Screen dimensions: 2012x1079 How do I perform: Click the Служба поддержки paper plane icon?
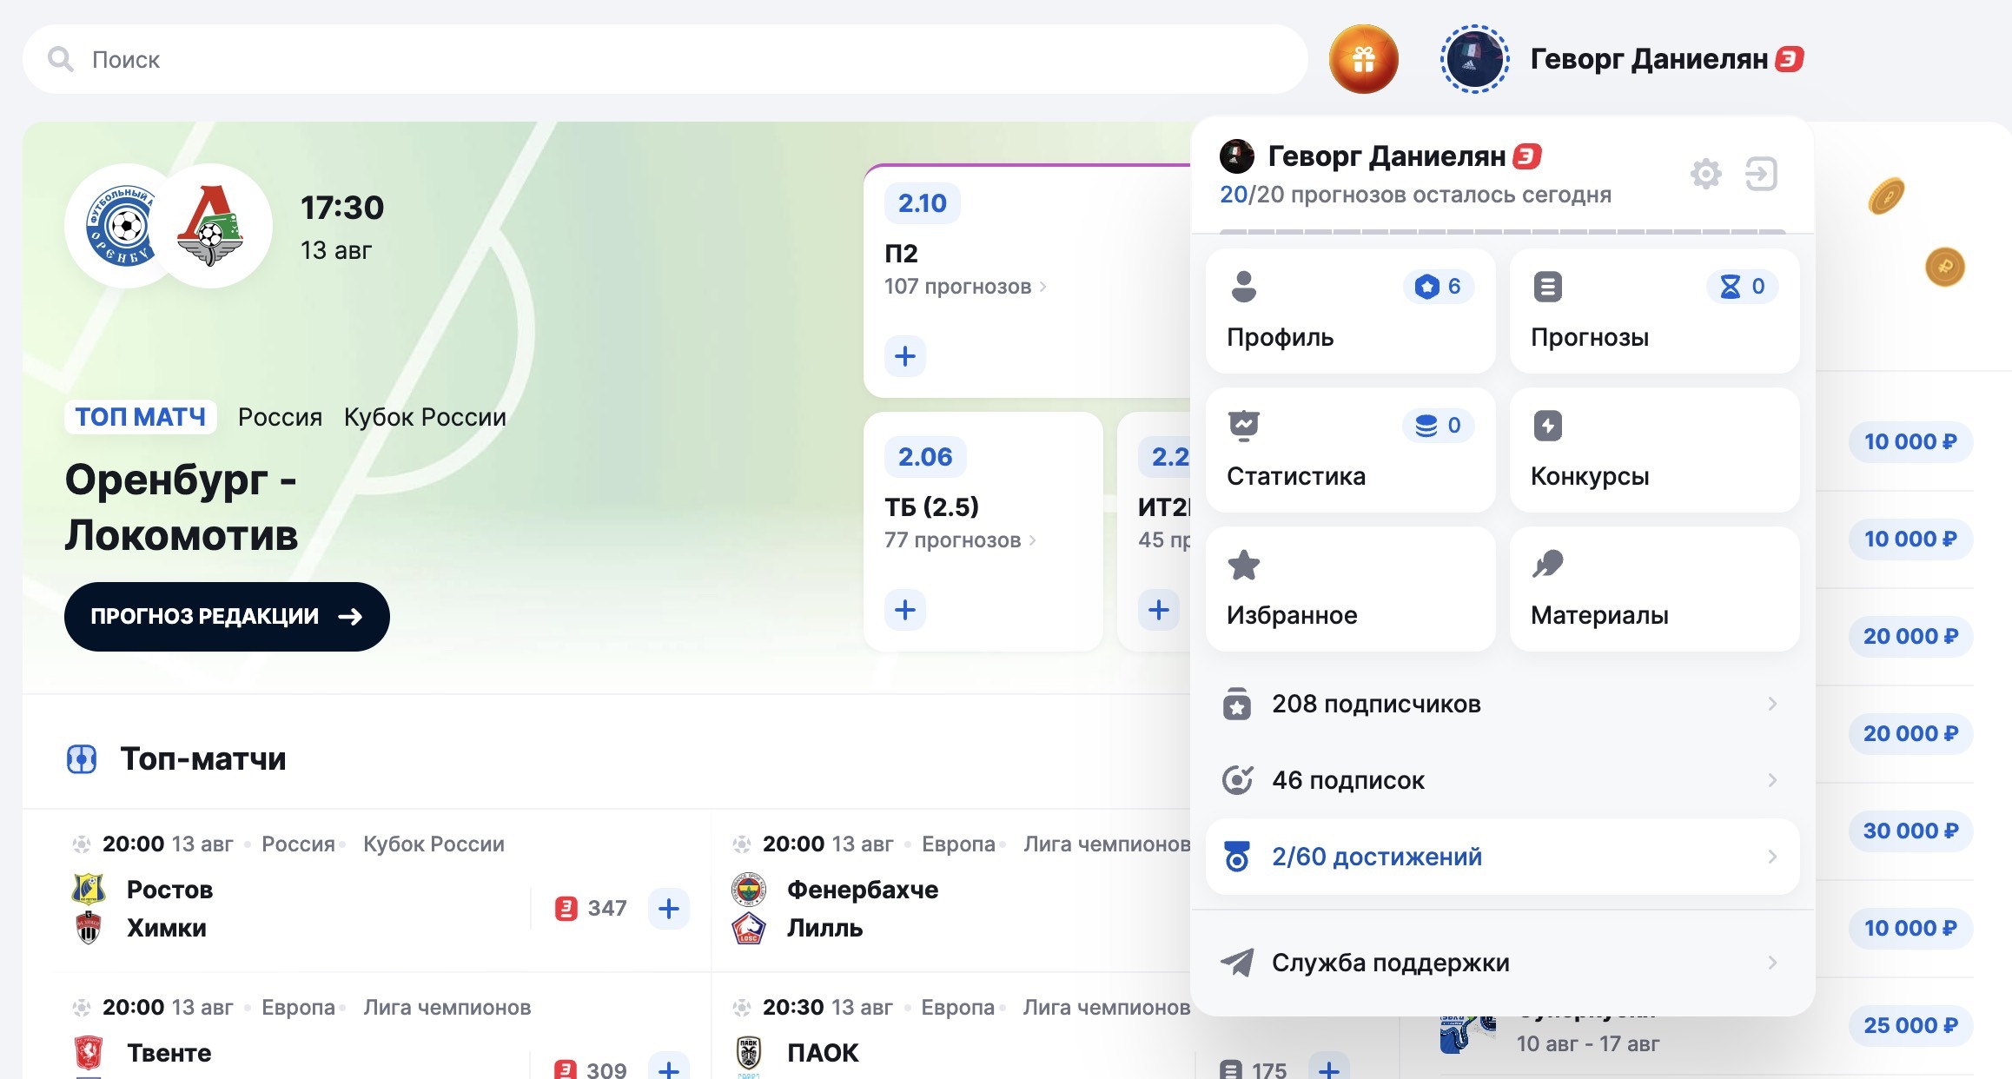click(x=1237, y=963)
